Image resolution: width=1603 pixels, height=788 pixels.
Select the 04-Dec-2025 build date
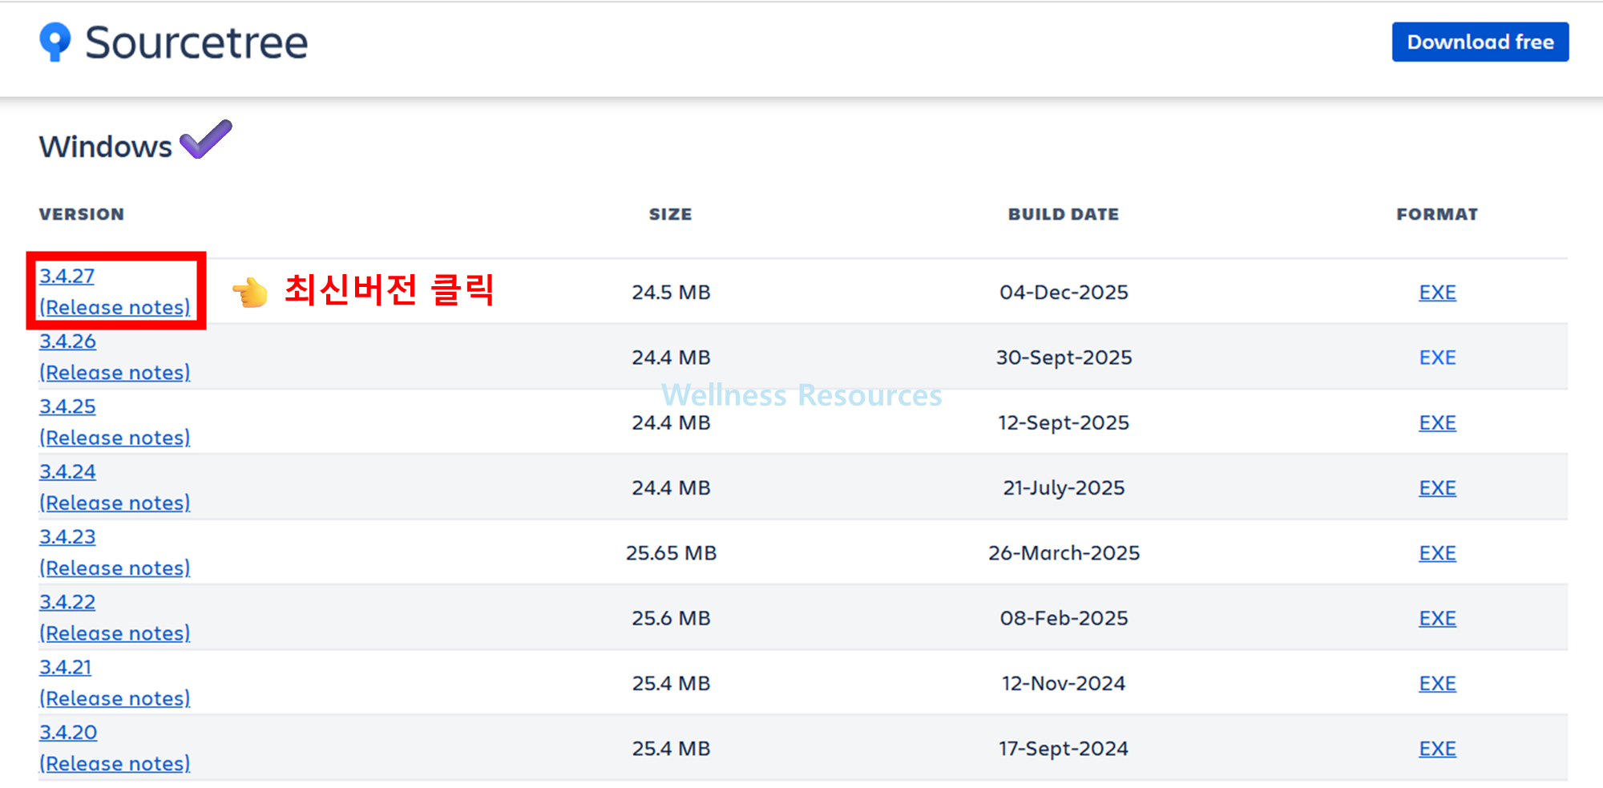point(1064,293)
